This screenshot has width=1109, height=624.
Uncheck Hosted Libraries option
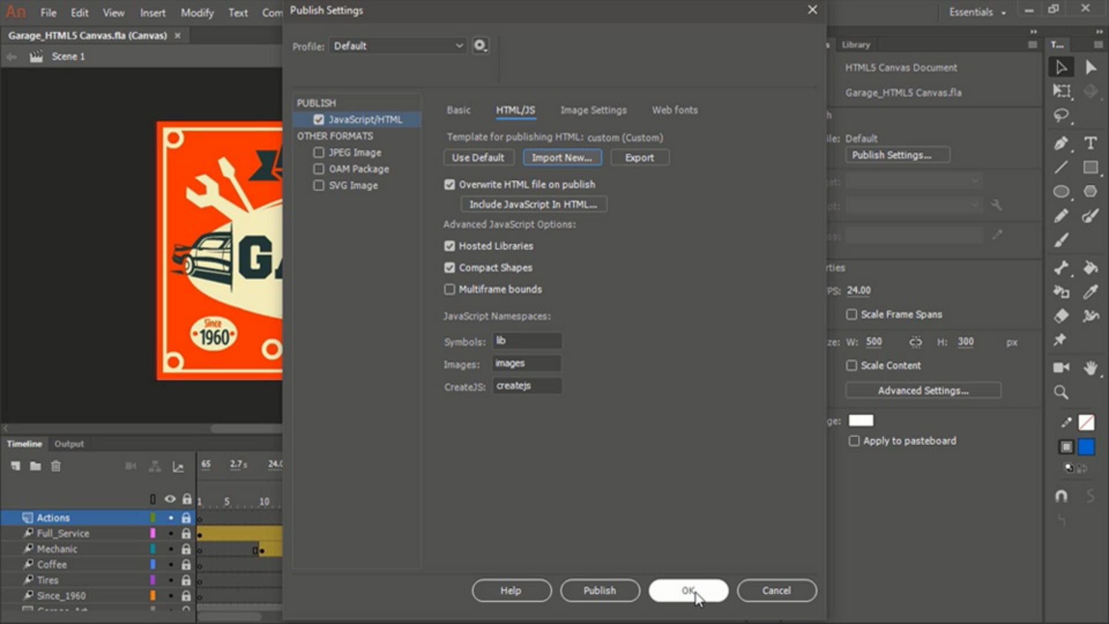pos(449,246)
